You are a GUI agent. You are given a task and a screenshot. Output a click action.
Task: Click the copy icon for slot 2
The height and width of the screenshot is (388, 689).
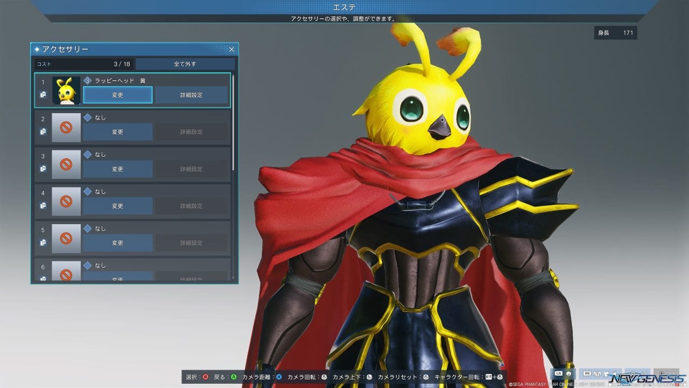[43, 131]
